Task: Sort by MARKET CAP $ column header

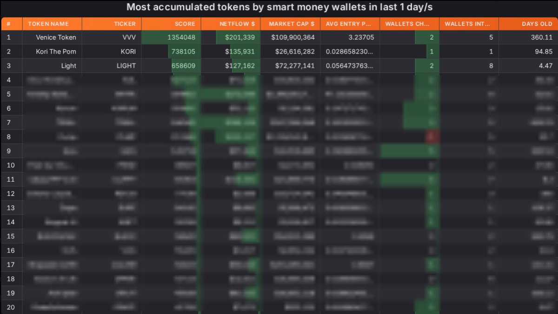Action: pyautogui.click(x=290, y=24)
